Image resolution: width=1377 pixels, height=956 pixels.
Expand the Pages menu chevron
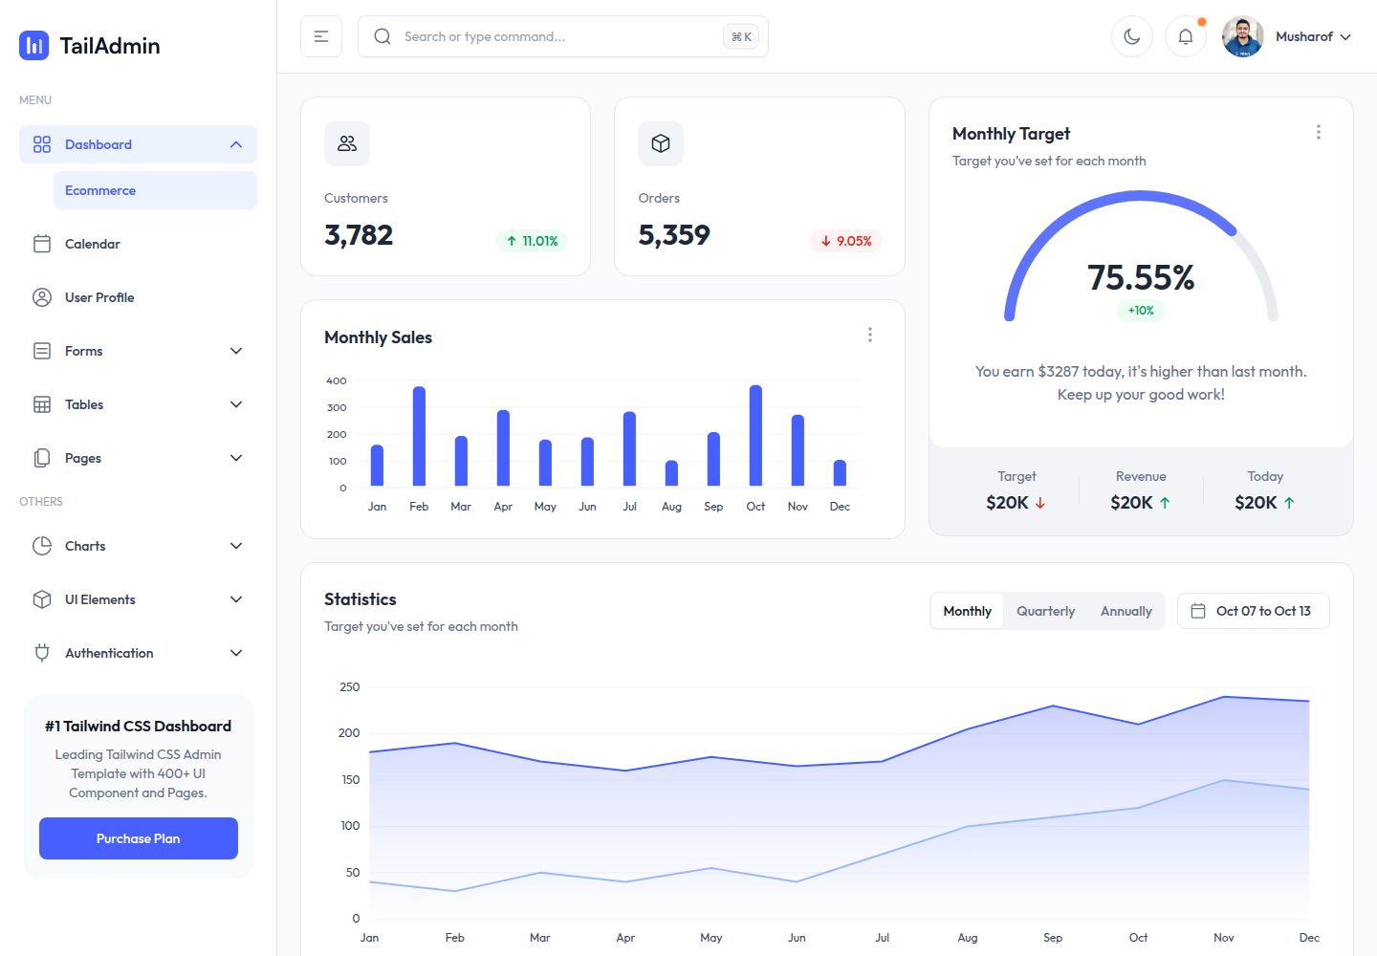point(236,458)
